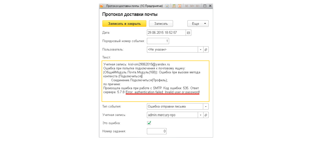312x141 pixels.
Task: Open the calendar icon in title bar
Action: [x=179, y=6]
